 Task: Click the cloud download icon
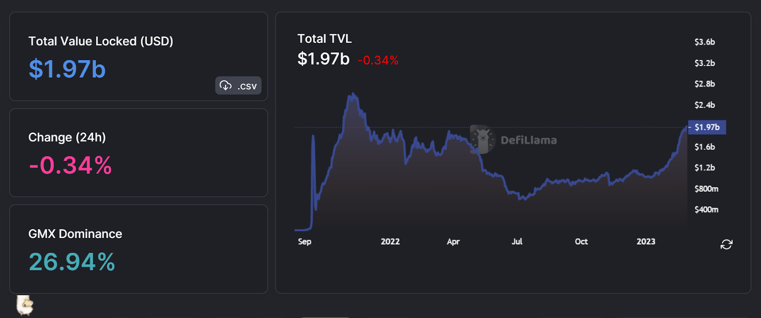pos(225,86)
